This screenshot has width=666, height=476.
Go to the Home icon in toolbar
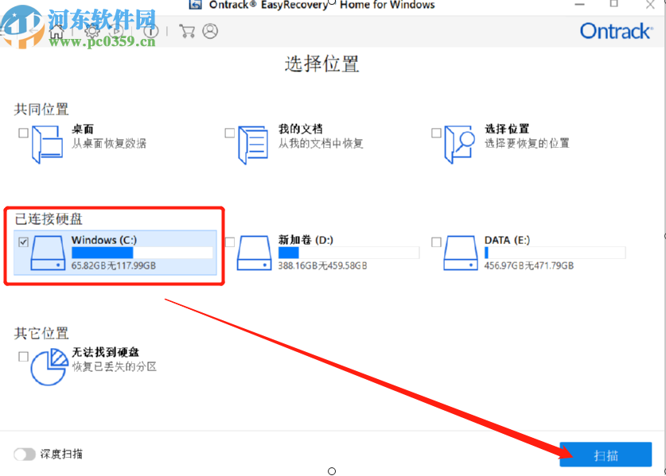56,32
